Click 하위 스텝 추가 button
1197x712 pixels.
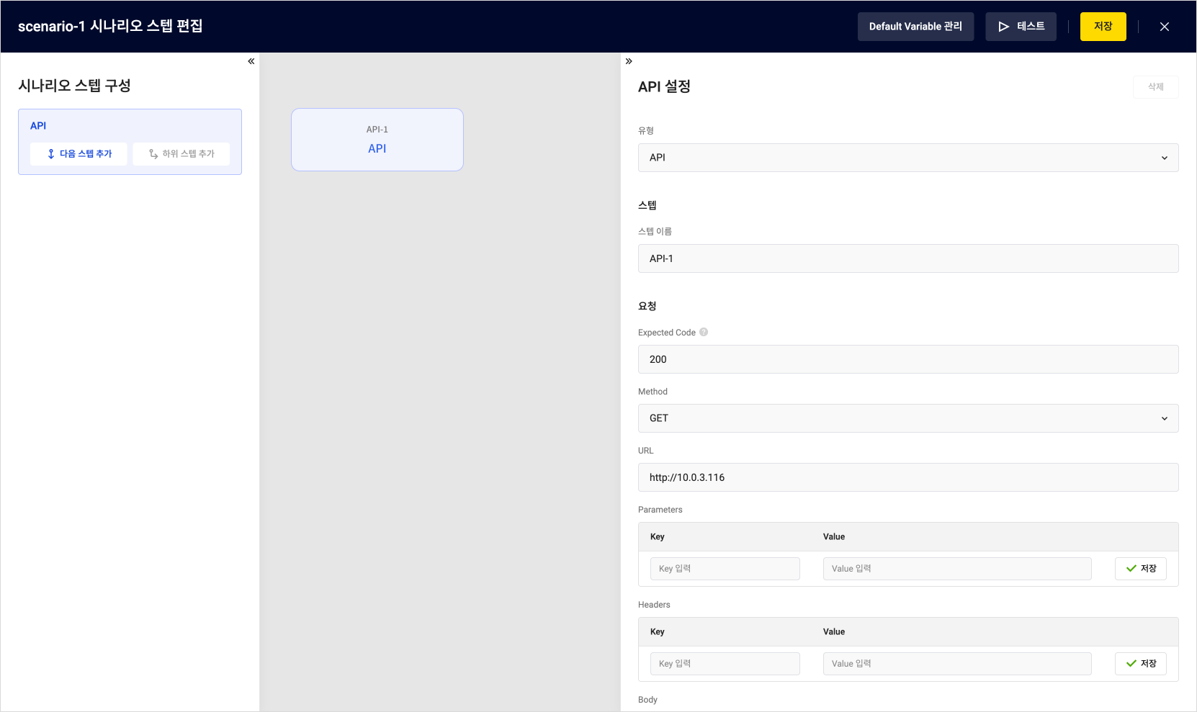(x=181, y=154)
